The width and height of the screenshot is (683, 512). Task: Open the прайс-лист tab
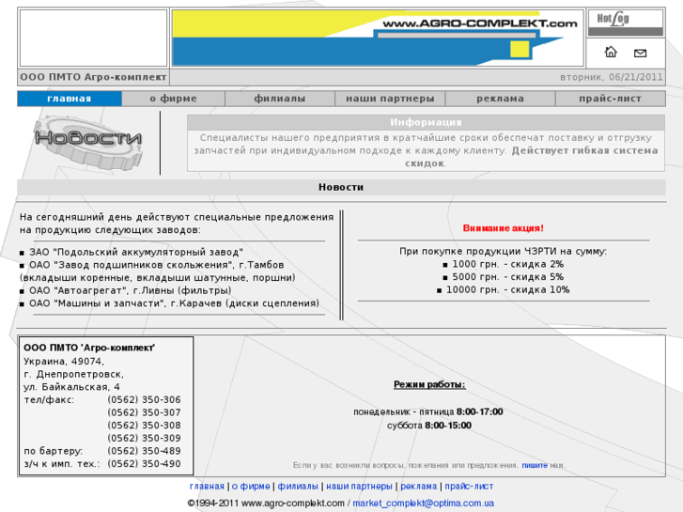click(x=611, y=99)
